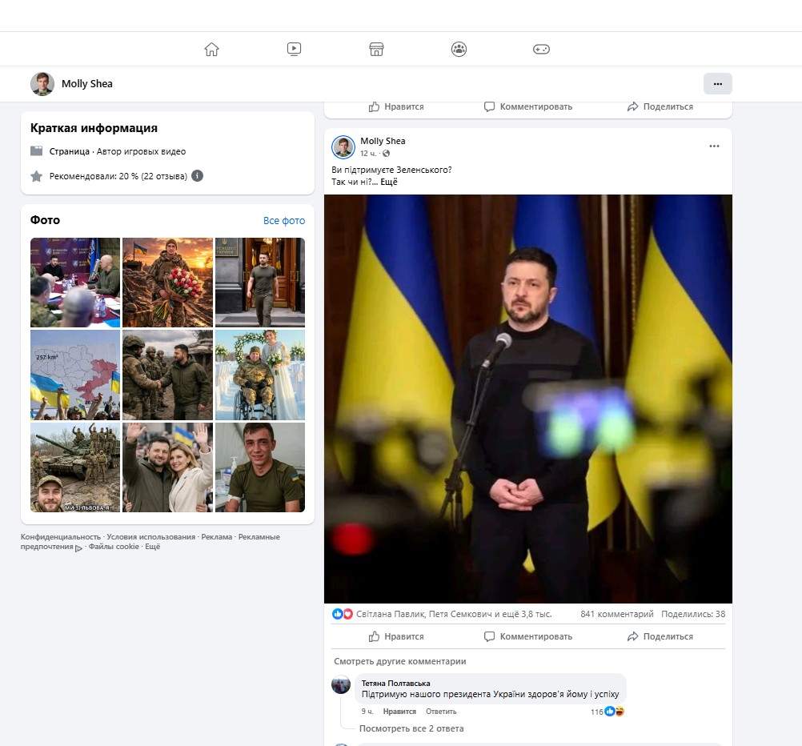This screenshot has width=802, height=746.
Task: Click Ответить under Тетяна Полтавська's comment
Action: pyautogui.click(x=441, y=712)
